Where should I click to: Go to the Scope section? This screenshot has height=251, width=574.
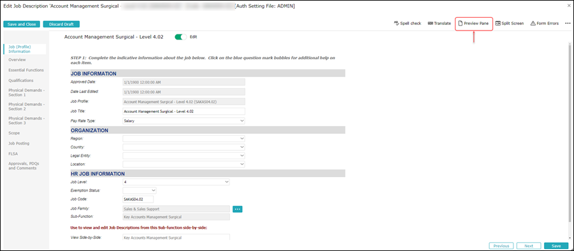click(14, 133)
